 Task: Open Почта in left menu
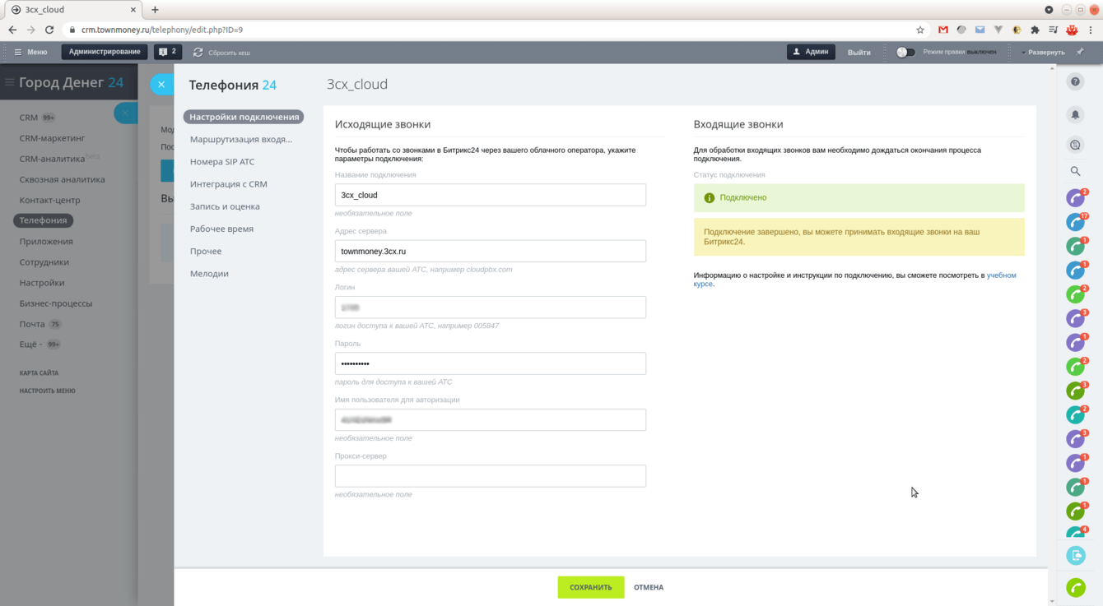click(x=32, y=324)
